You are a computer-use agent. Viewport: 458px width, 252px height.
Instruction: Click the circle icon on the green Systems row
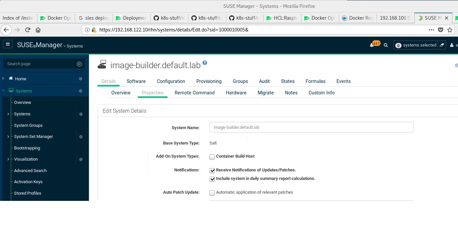[x=81, y=91]
